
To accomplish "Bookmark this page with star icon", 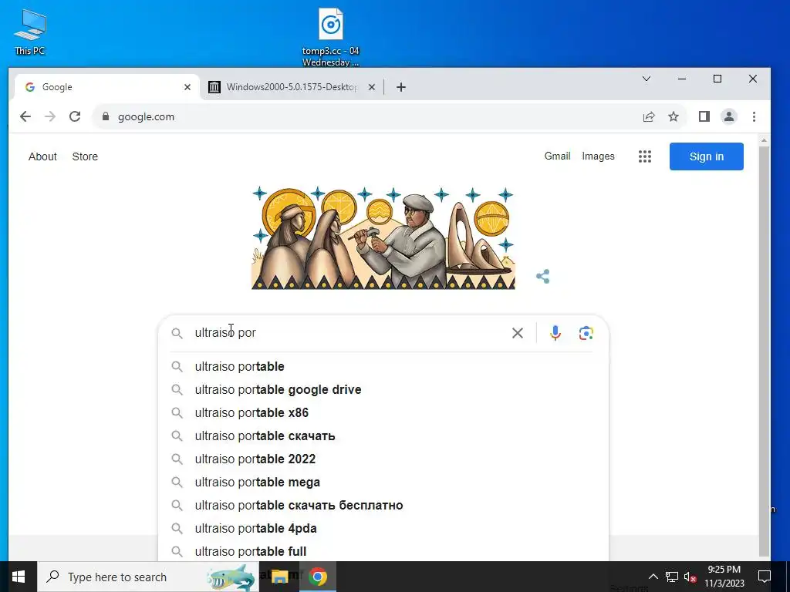I will coord(674,117).
